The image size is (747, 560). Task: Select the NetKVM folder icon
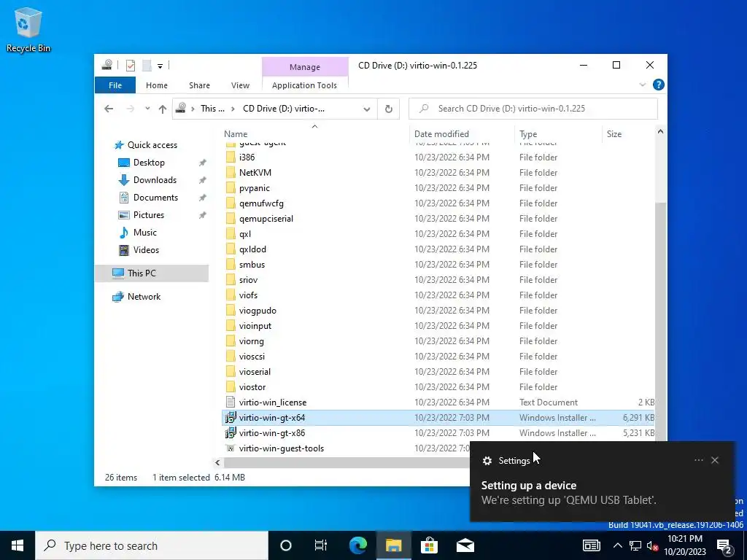pyautogui.click(x=231, y=172)
